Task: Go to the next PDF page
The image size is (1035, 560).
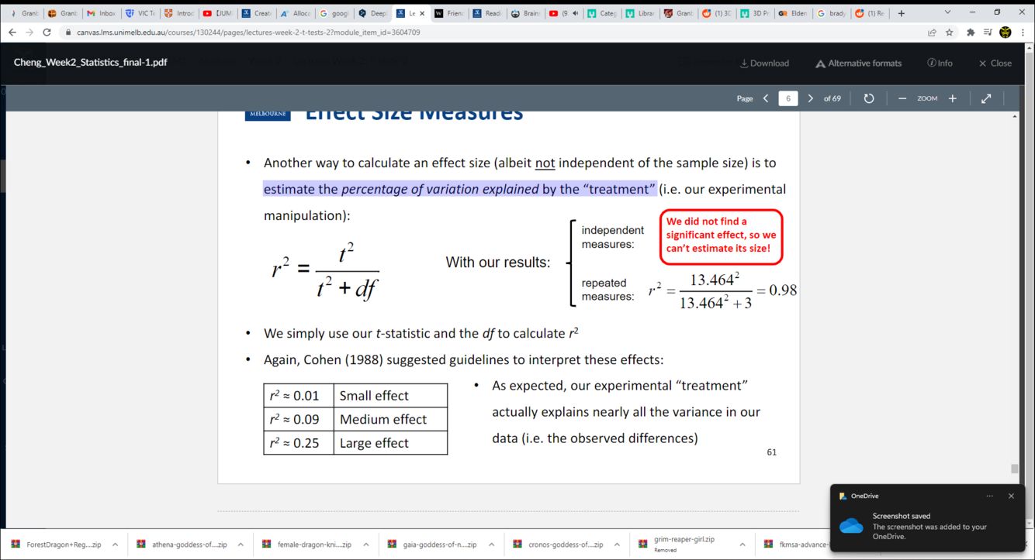Action: point(811,98)
